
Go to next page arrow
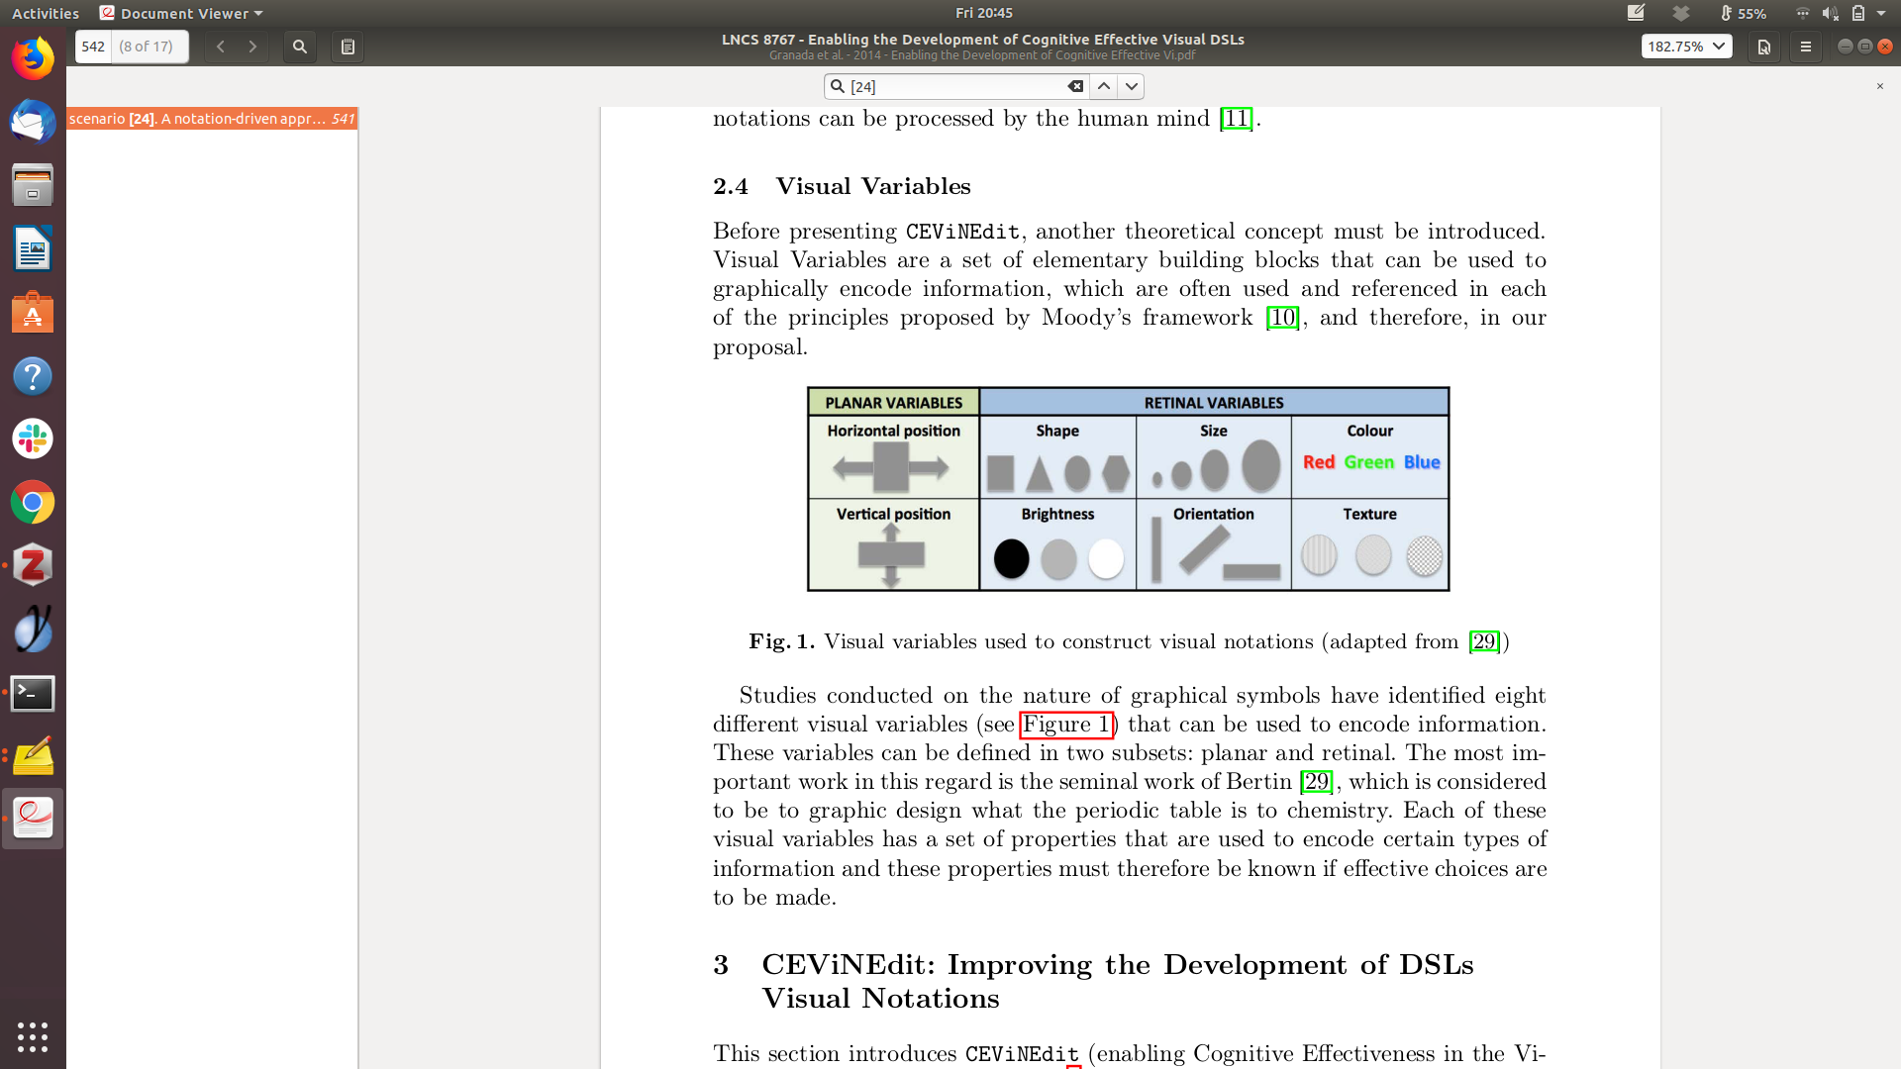(x=252, y=47)
